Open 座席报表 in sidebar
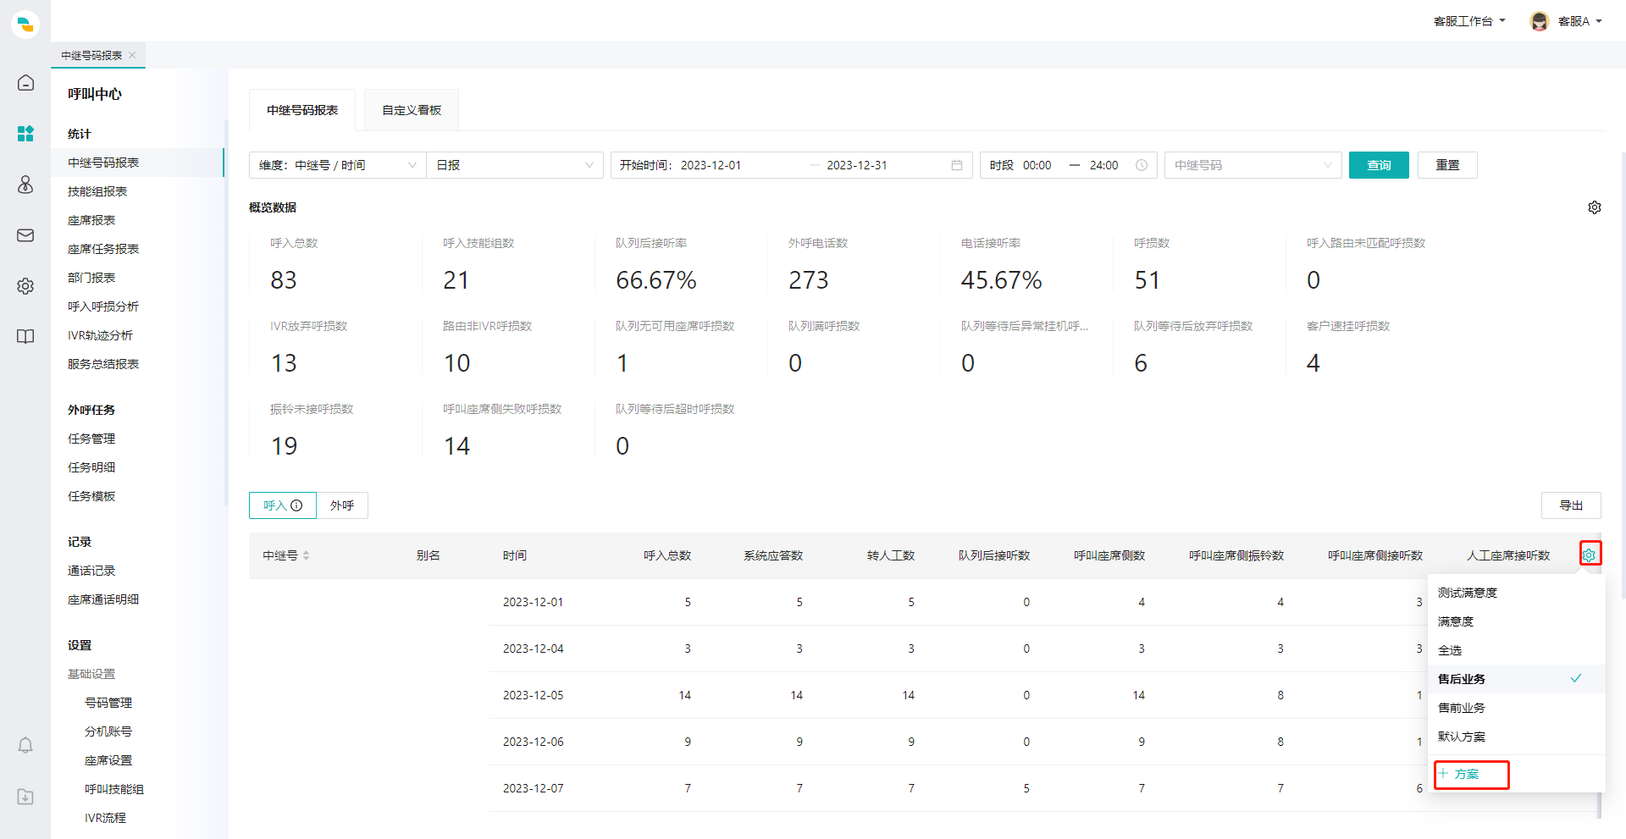 pyautogui.click(x=91, y=220)
